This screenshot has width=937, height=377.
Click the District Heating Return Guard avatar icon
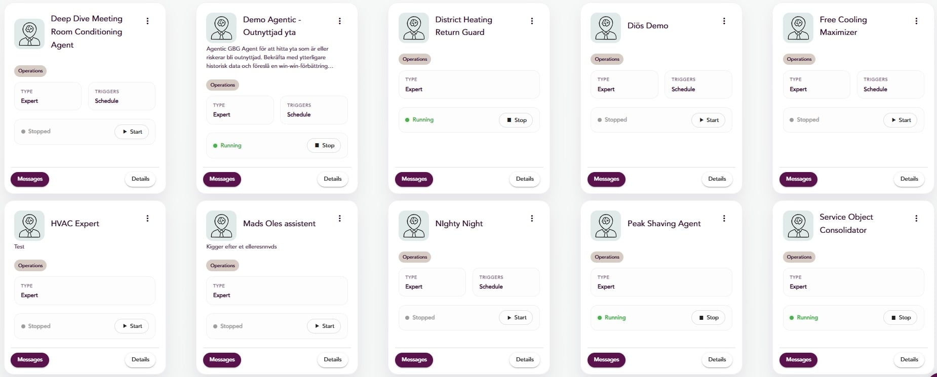click(x=413, y=28)
